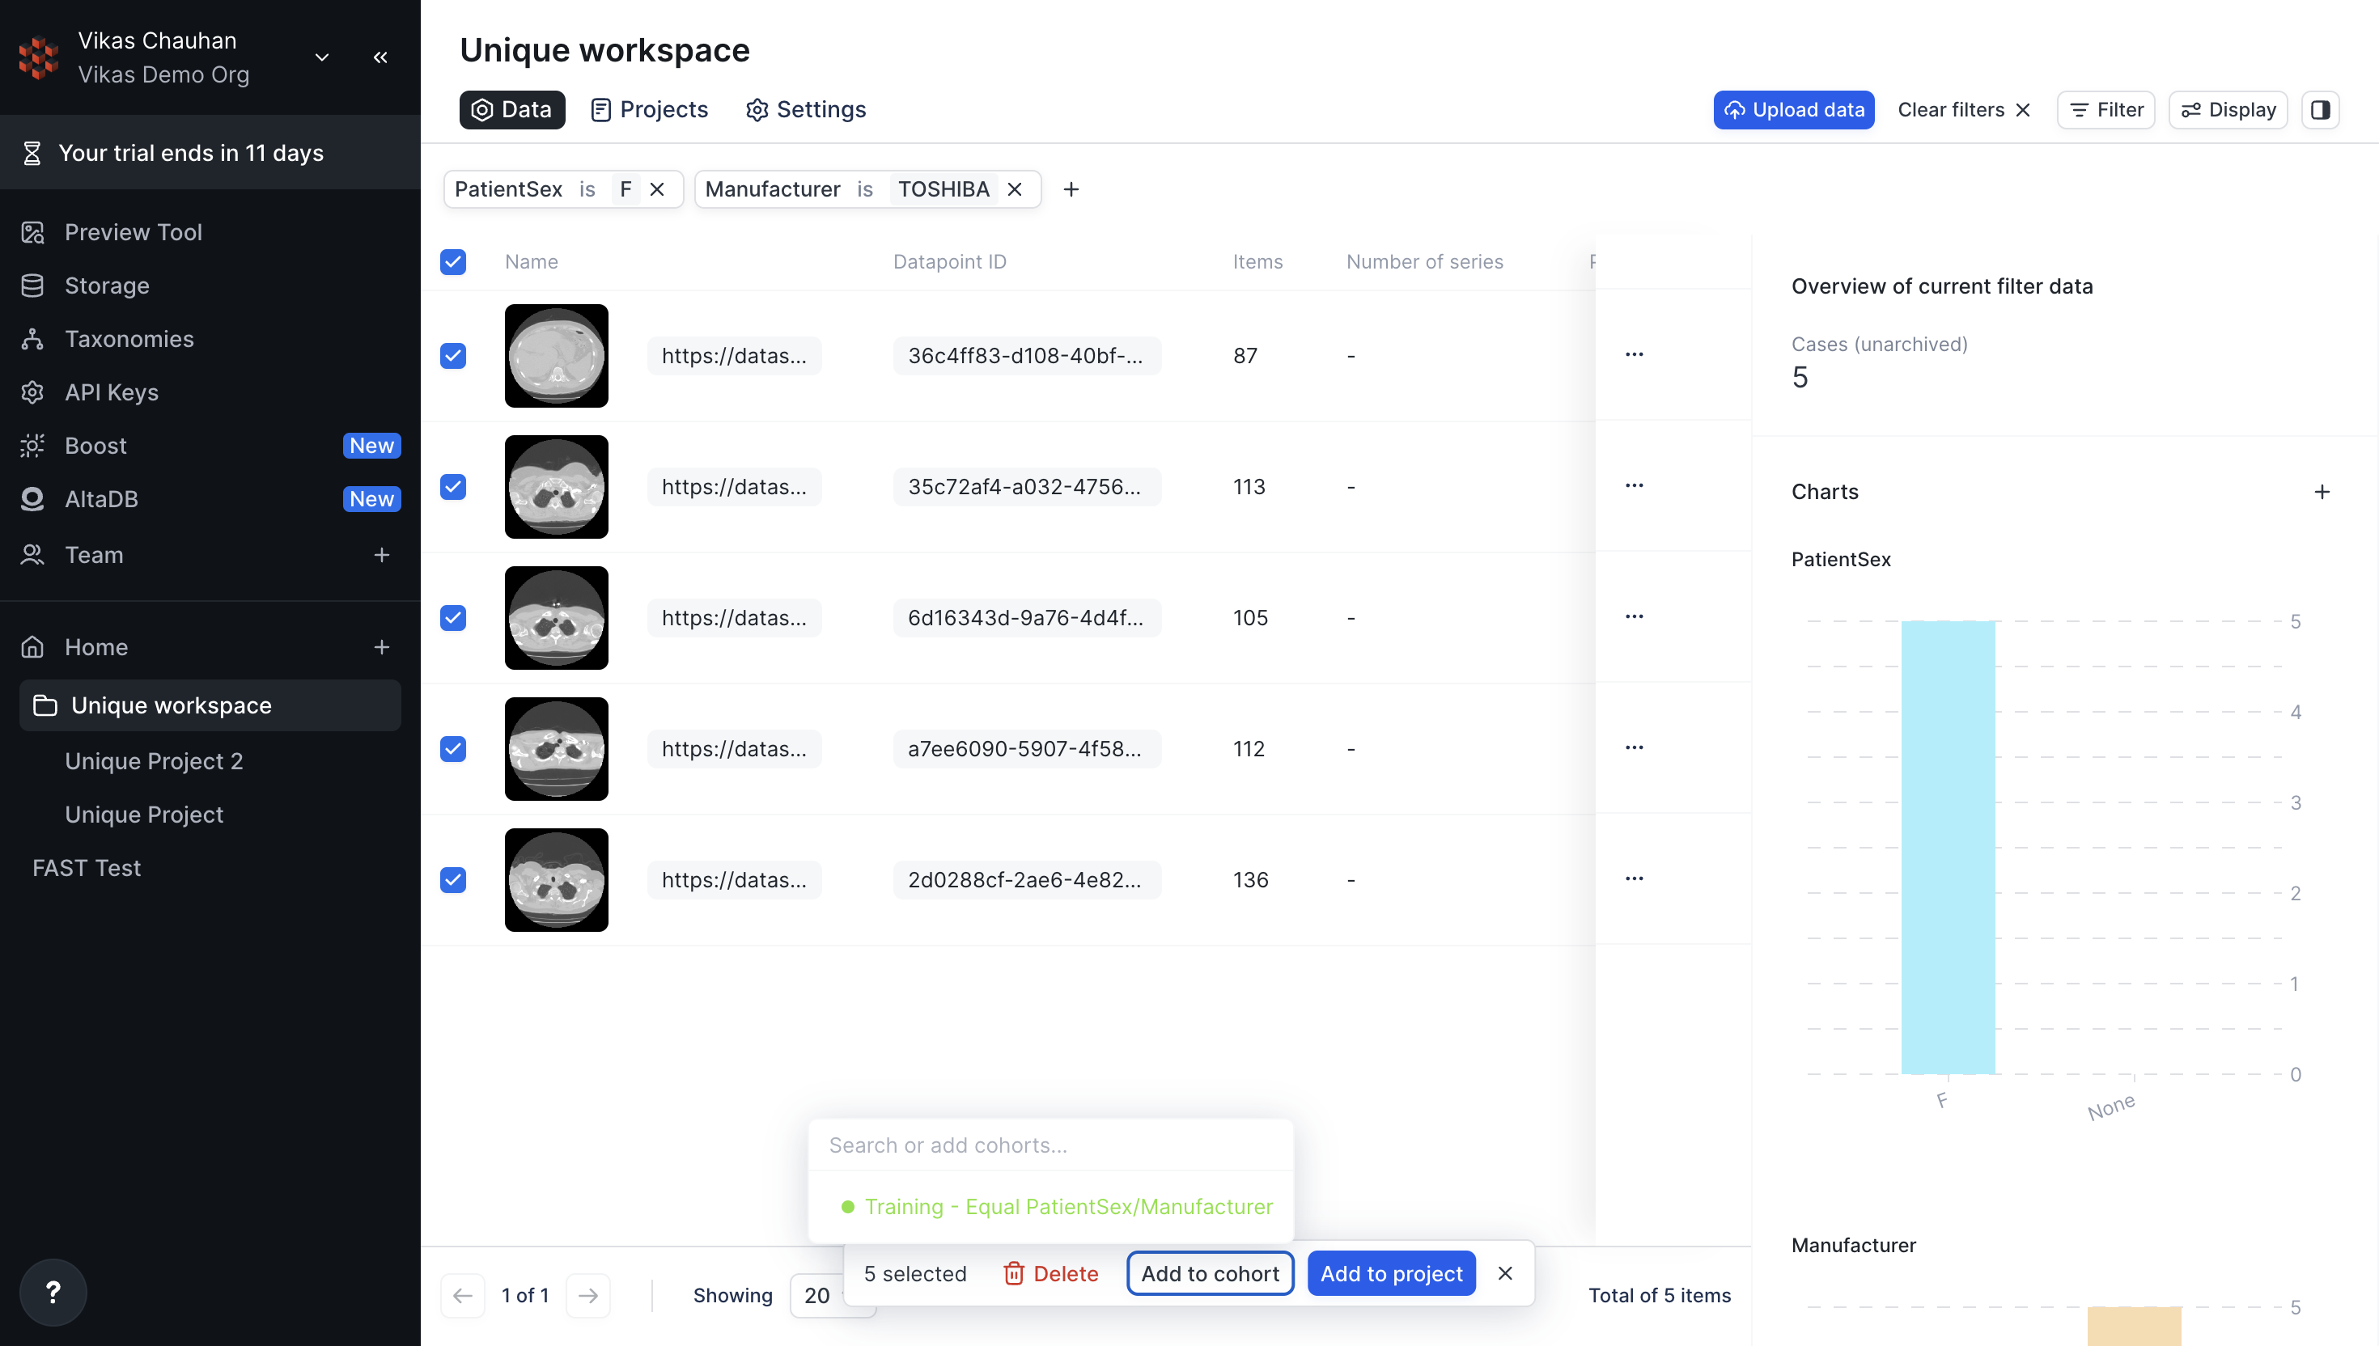2379x1346 pixels.
Task: Switch to the Projects tab
Action: (x=649, y=110)
